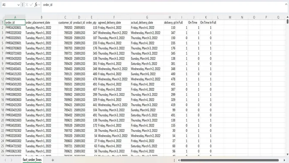The width and height of the screenshot is (289, 163).
Task: Click previous sheet navigation arrow
Action: click(x=5, y=160)
